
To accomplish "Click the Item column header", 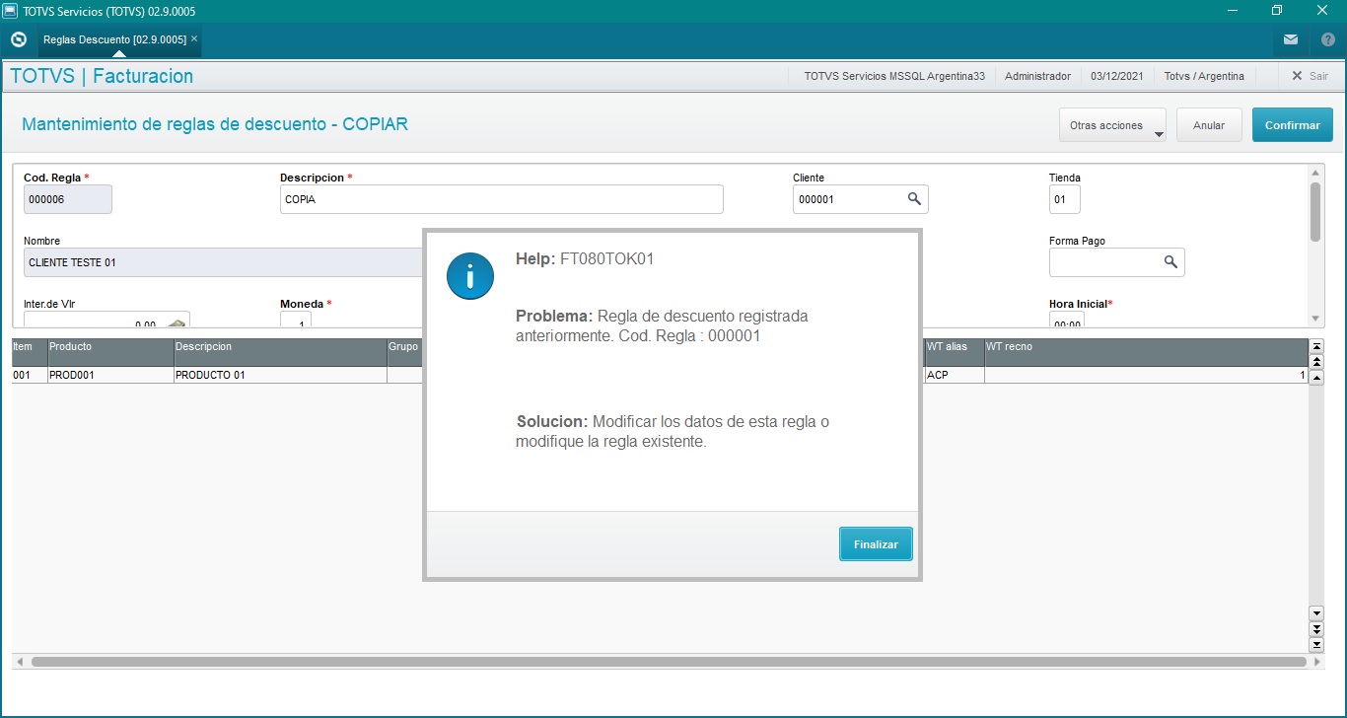I will click(x=30, y=352).
